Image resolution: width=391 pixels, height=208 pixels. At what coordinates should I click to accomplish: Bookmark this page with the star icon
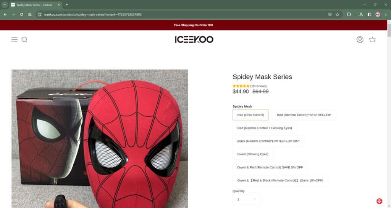pyautogui.click(x=337, y=14)
